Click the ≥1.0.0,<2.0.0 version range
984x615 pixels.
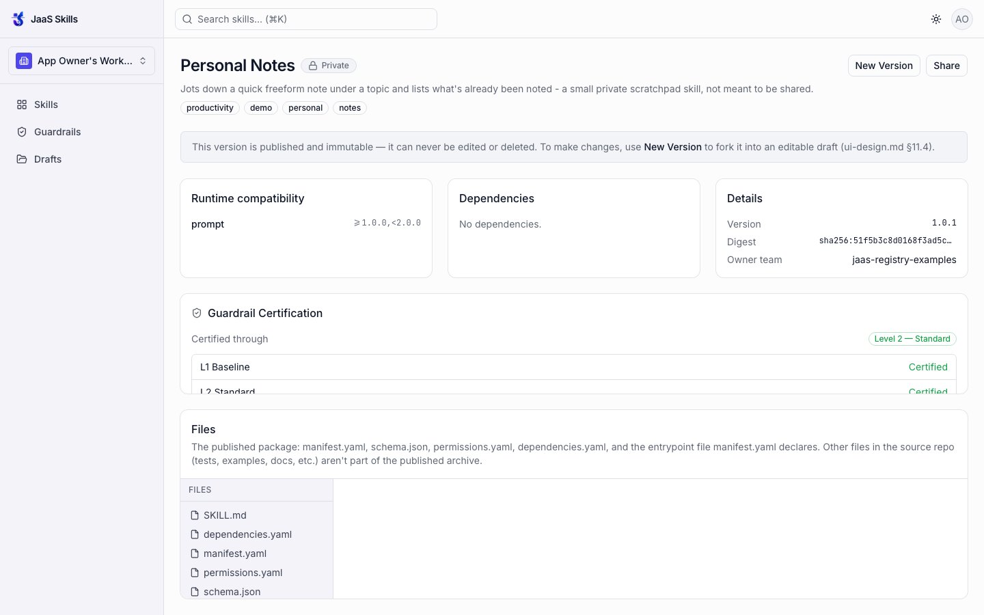pyautogui.click(x=387, y=223)
